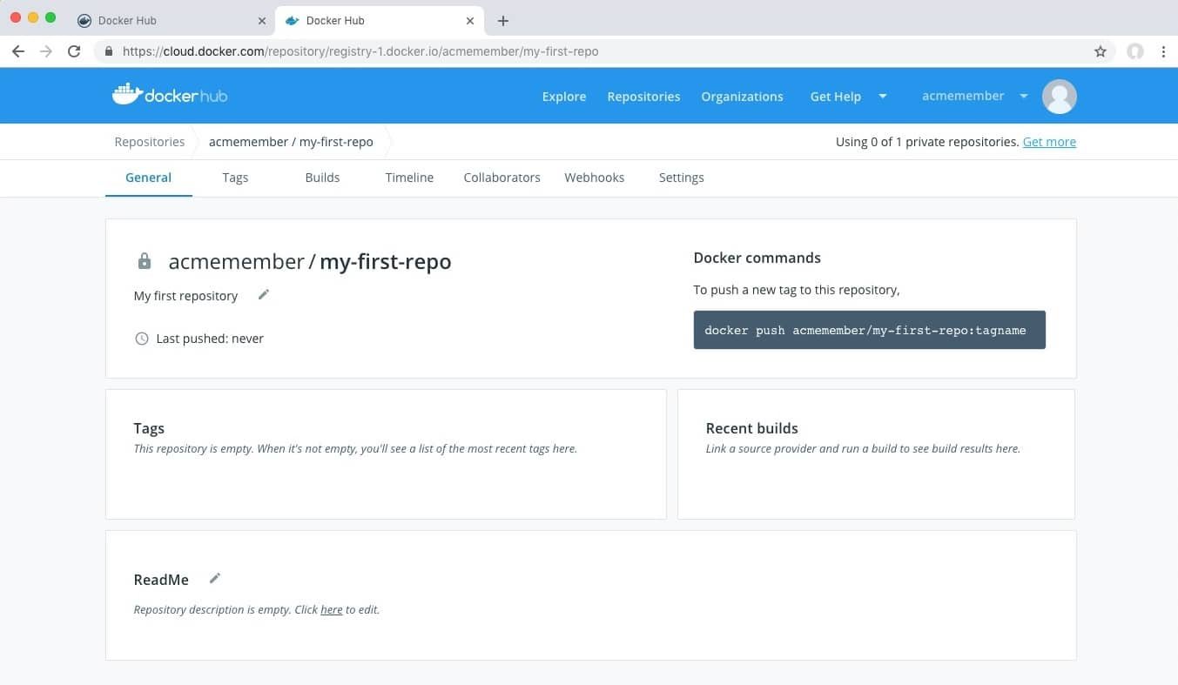Click the Recent builds heading
Image resolution: width=1178 pixels, height=685 pixels.
[751, 428]
